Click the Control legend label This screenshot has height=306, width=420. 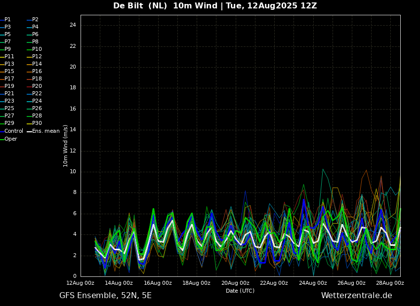[x=14, y=131]
